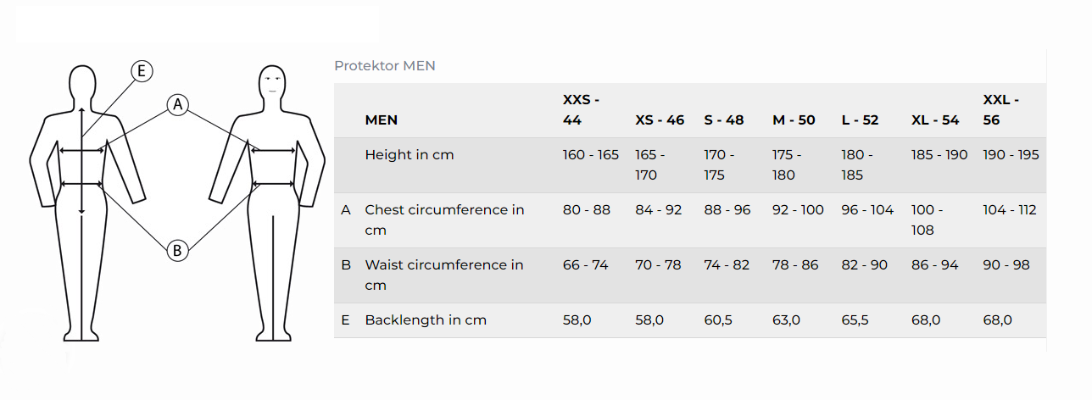
Task: Click the Protektor MEN table title
Action: [x=385, y=66]
